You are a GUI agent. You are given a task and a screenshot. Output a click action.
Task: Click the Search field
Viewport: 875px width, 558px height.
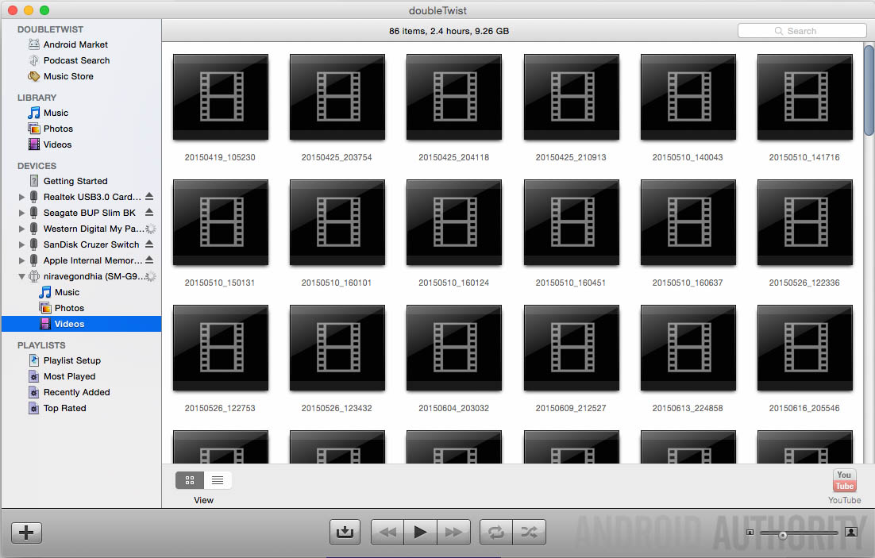point(802,31)
